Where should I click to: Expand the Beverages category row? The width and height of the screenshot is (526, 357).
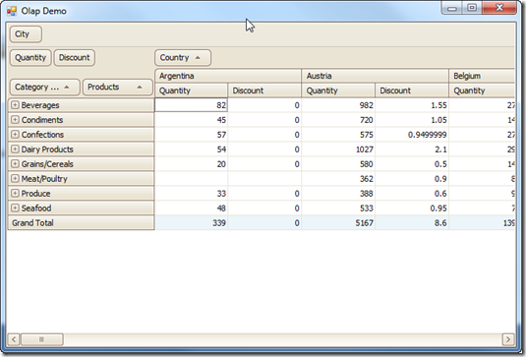[x=15, y=105]
